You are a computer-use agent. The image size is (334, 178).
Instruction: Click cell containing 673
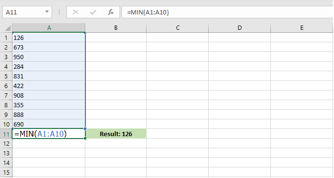pos(49,47)
